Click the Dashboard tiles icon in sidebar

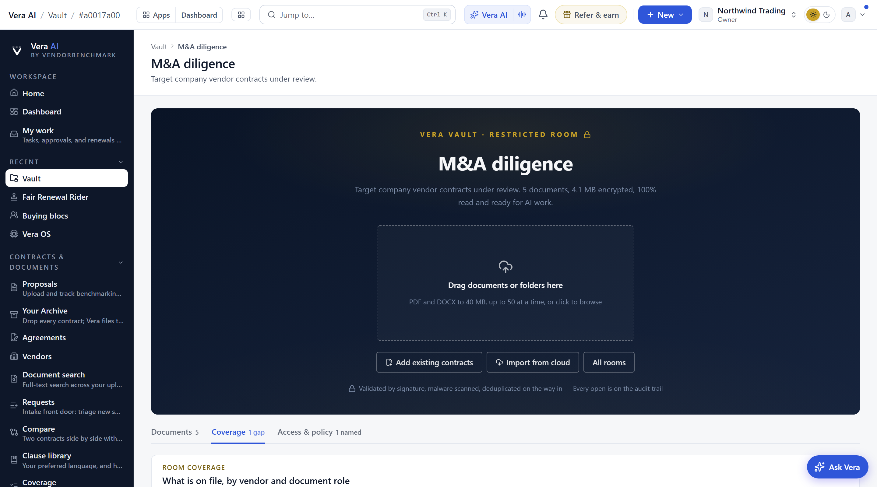coord(14,111)
